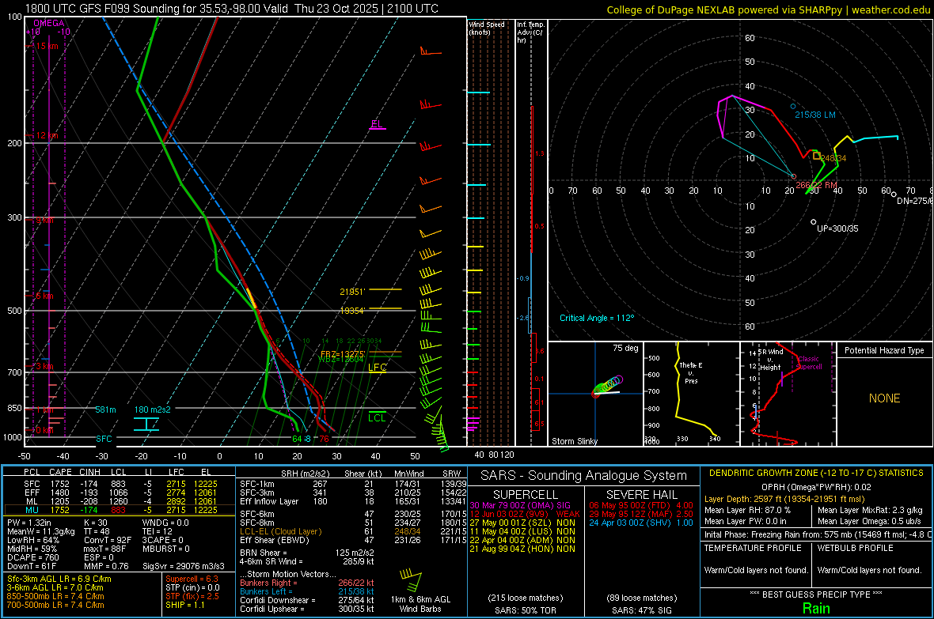The image size is (934, 619).
Task: Click the SHIP = 1.1 parameter
Action: [184, 605]
